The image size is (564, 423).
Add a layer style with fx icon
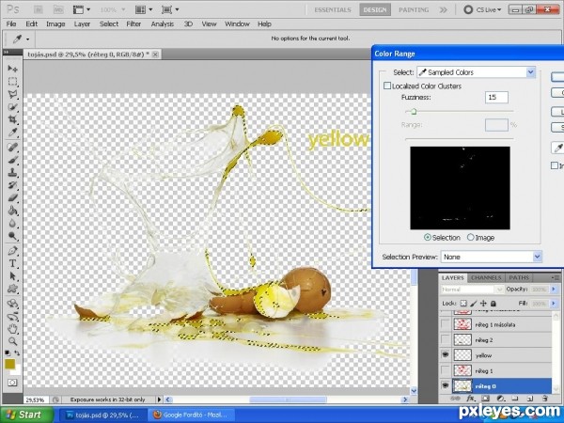[x=470, y=399]
